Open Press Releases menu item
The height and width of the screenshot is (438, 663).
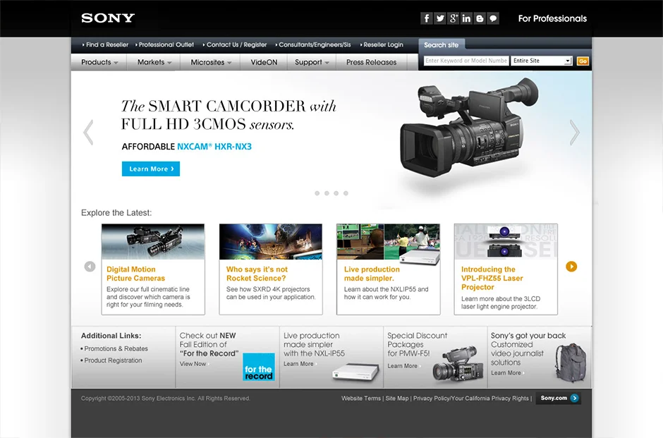(x=371, y=62)
